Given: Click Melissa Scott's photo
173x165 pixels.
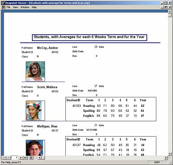Looking at the screenshot, I should (35, 110).
